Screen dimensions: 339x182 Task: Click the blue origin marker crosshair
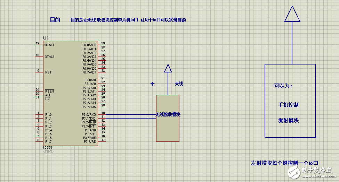pyautogui.click(x=152, y=84)
